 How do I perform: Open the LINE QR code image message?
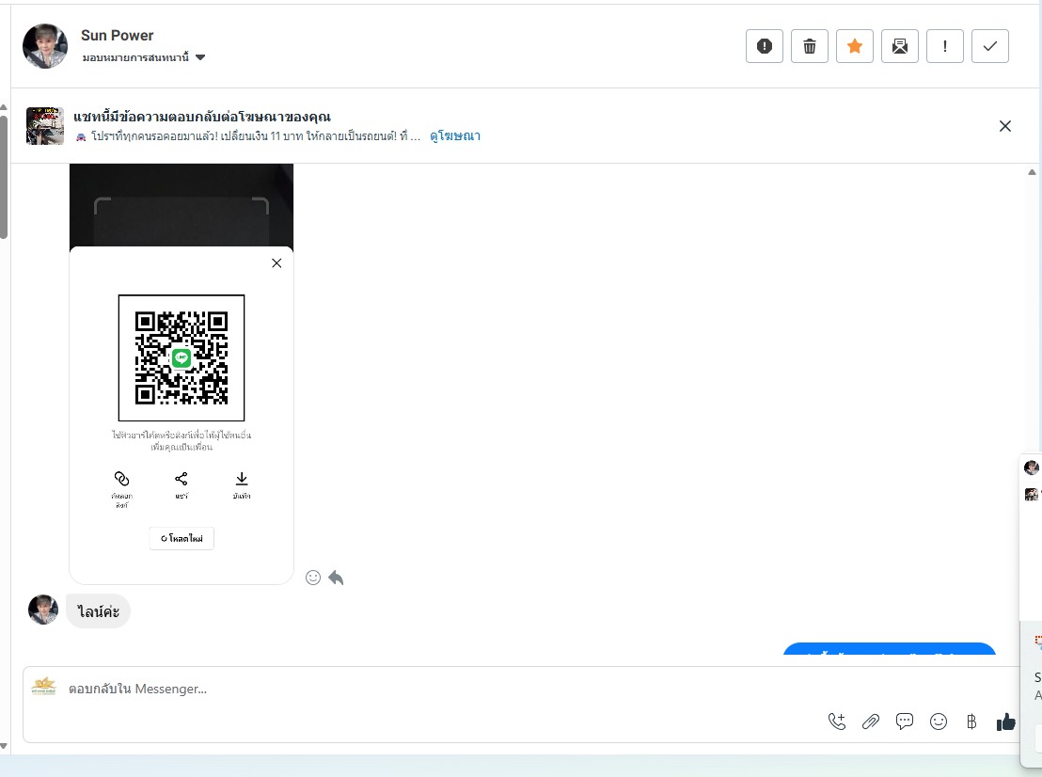pyautogui.click(x=182, y=373)
